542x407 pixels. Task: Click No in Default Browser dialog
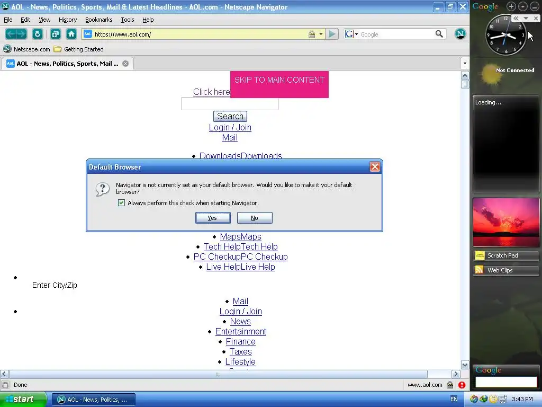coord(255,218)
